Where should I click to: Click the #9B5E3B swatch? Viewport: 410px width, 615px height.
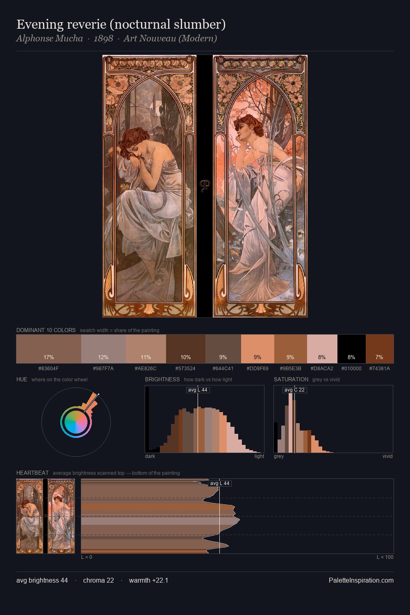tap(290, 349)
